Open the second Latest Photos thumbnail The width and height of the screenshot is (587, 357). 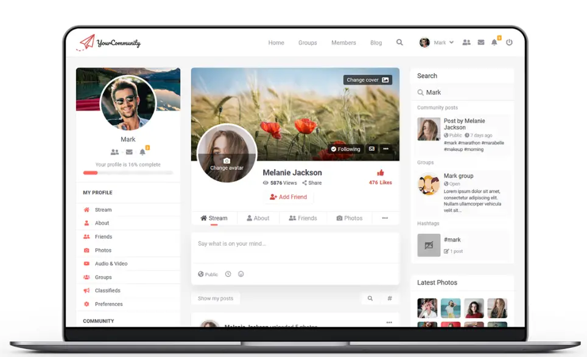click(x=451, y=308)
